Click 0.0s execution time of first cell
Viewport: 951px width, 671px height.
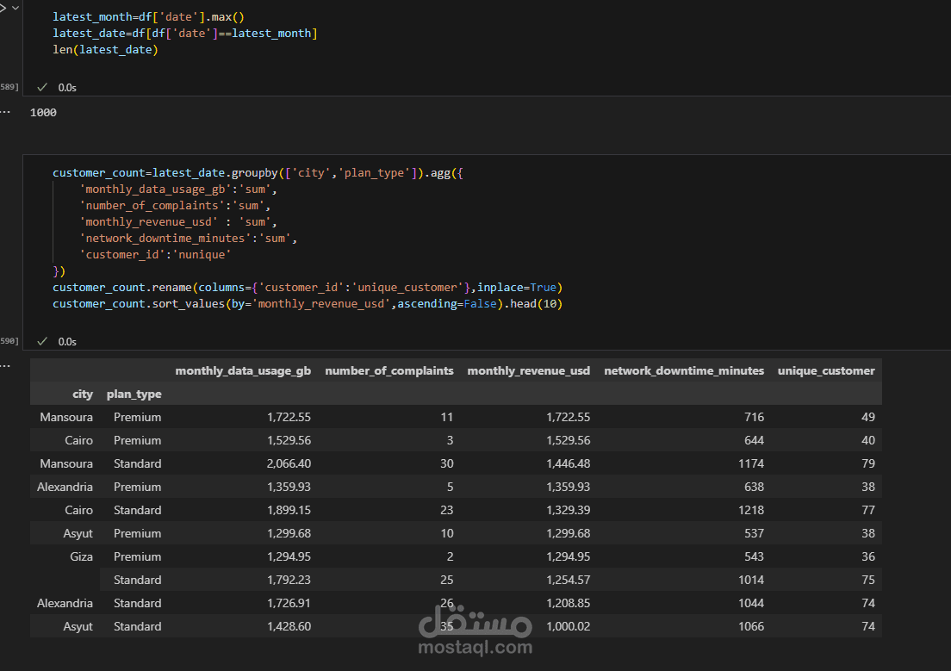tap(66, 87)
